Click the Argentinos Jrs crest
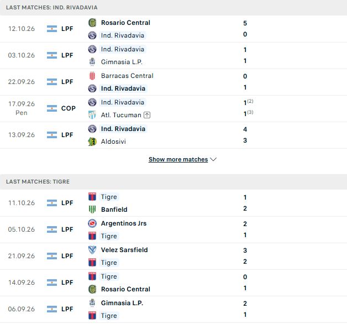 pyautogui.click(x=92, y=223)
